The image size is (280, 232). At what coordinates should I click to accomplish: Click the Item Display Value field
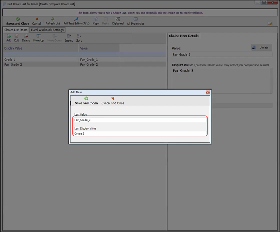pos(140,134)
